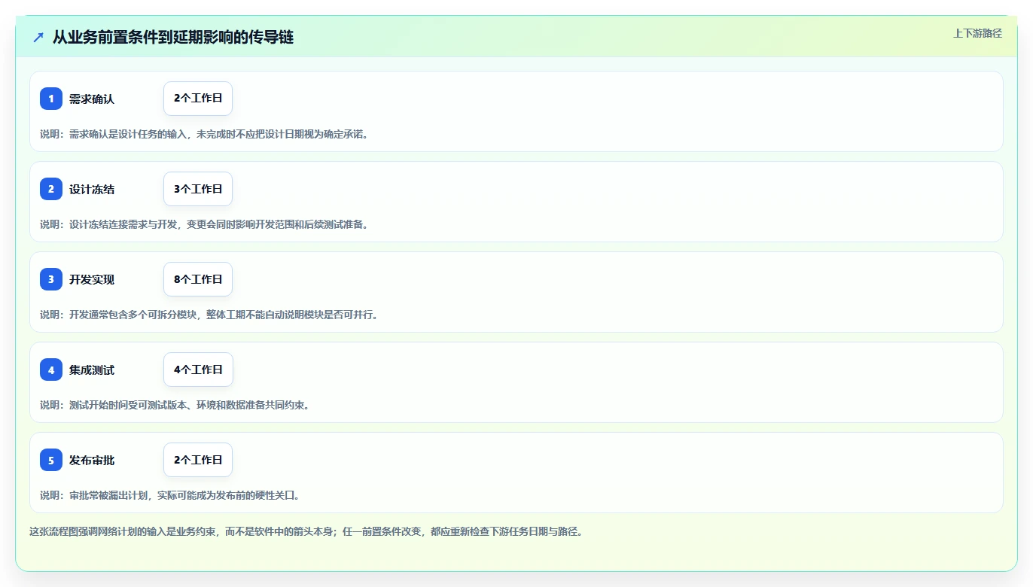Click the note beginning 说明：需求确认是设计任务的输入
Screen dimensions: 1033x587
(206, 134)
